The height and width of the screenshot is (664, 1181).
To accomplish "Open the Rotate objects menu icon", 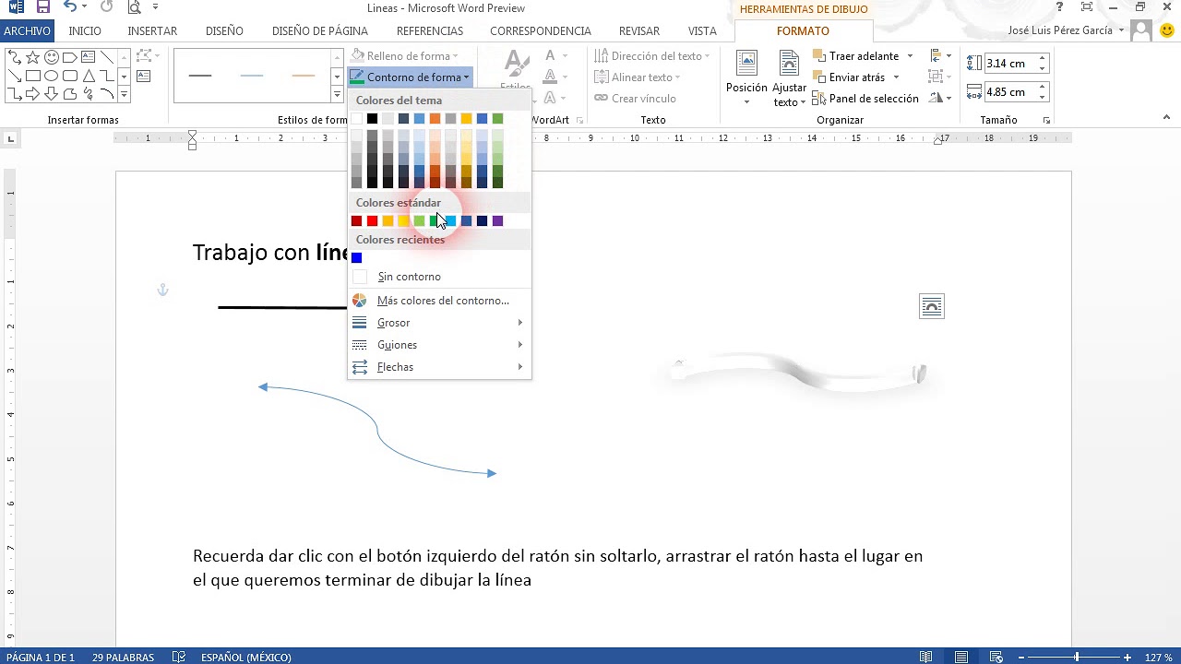I will [940, 99].
